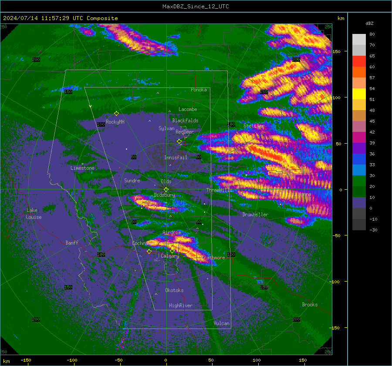Image resolution: width=392 pixels, height=366 pixels.
Task: Click the Strathmore city label
Action: 213,258
